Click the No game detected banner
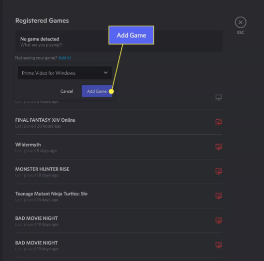264x261 pixels. coord(118,41)
